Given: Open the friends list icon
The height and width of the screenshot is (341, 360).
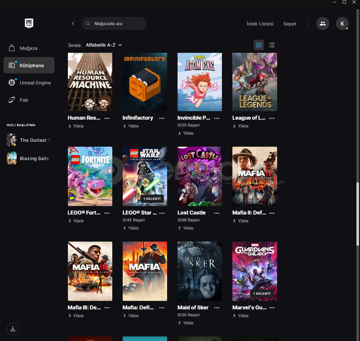Looking at the screenshot, I should (322, 23).
